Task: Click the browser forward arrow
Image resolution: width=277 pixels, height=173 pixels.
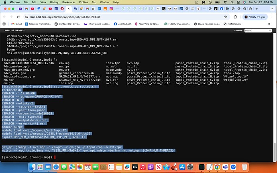Action: tap(11, 17)
